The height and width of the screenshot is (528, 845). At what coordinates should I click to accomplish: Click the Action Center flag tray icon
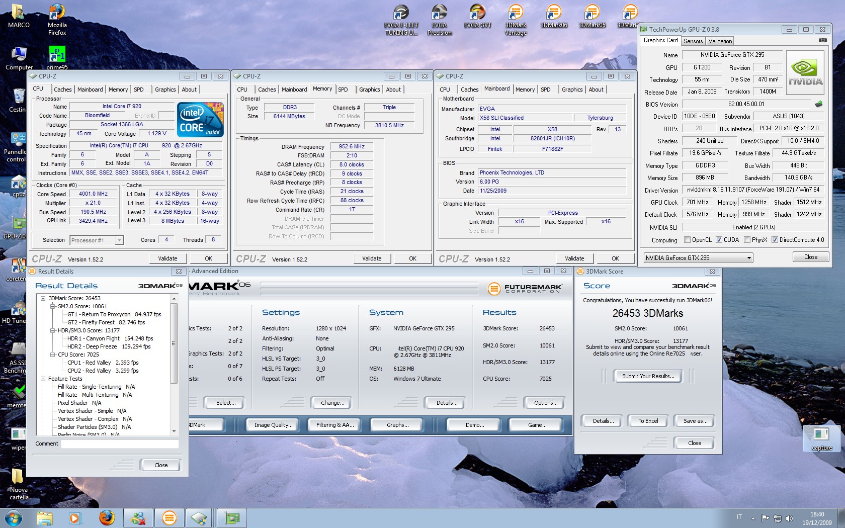click(765, 518)
